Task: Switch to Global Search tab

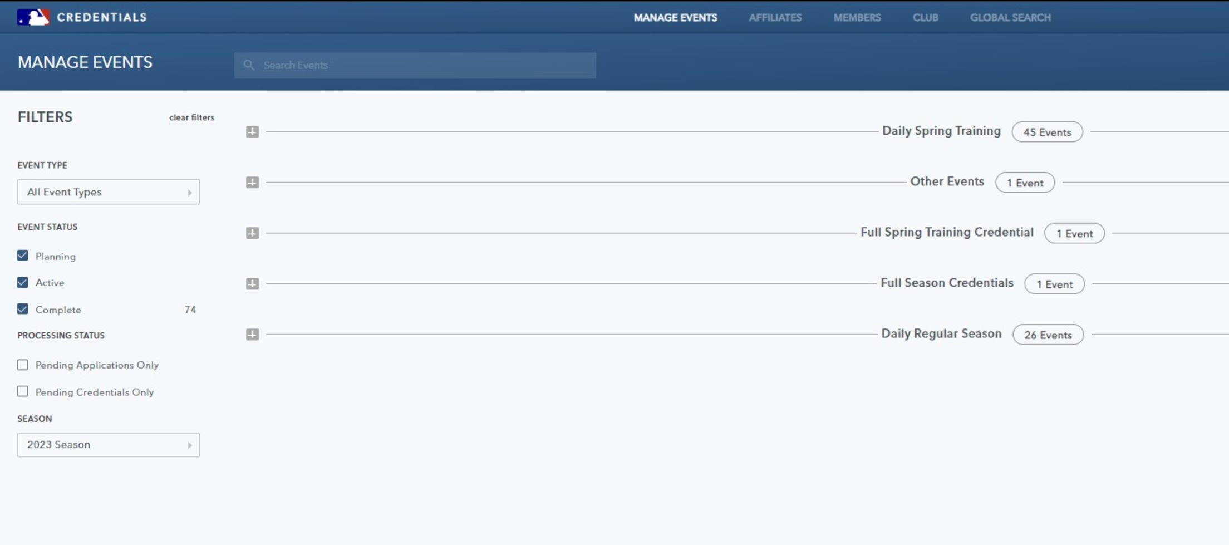Action: [1010, 18]
